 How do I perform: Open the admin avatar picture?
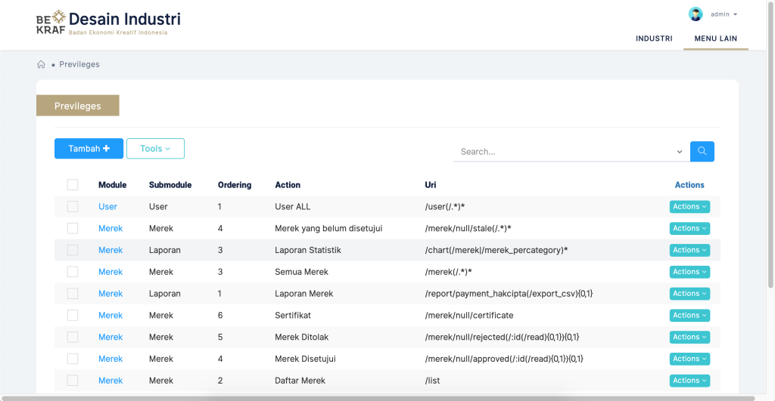pos(696,14)
